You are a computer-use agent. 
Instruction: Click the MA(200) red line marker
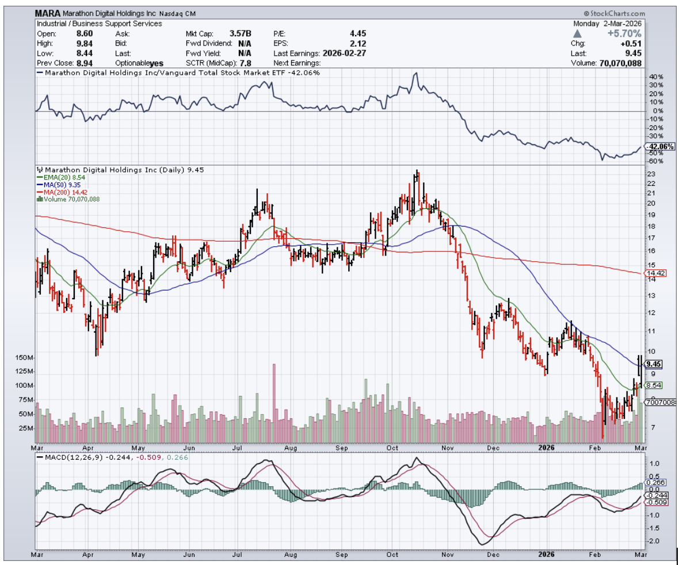click(38, 193)
